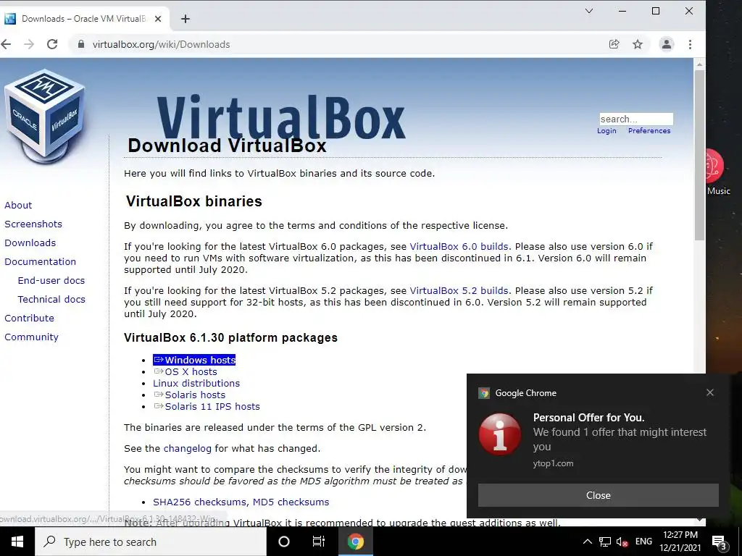The height and width of the screenshot is (556, 742).
Task: Click the ytop1.com notification source text
Action: pyautogui.click(x=553, y=463)
